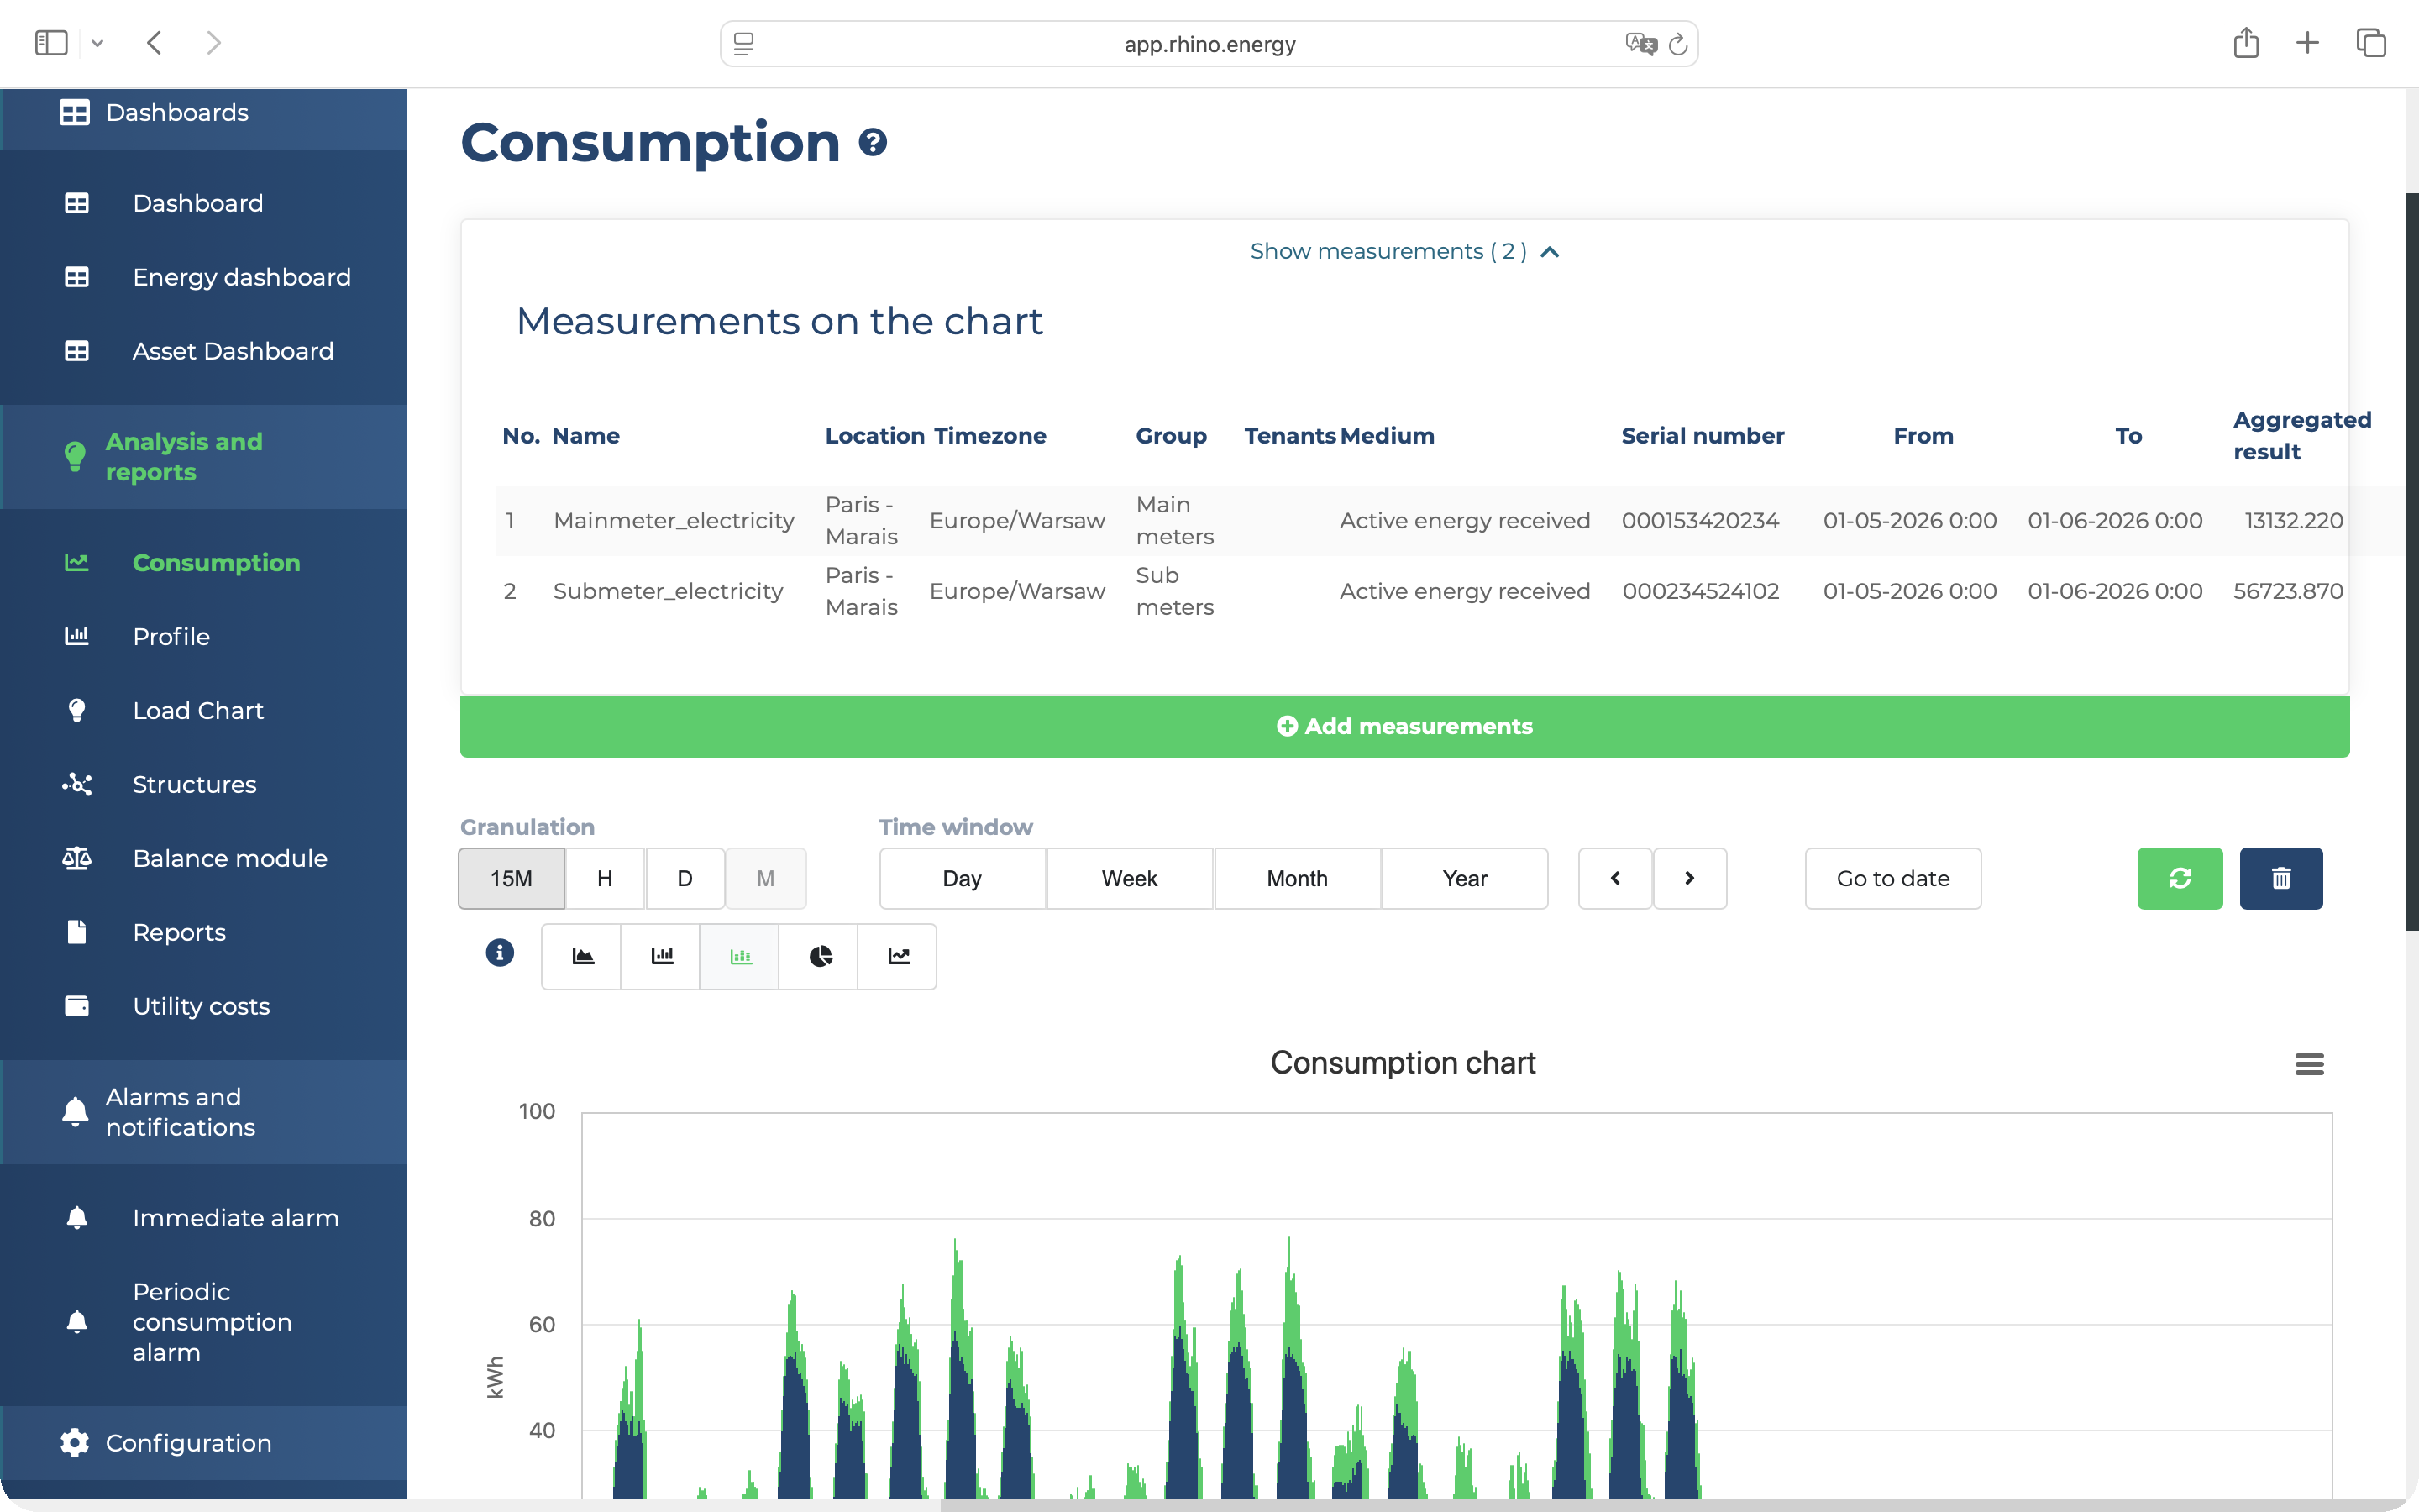Click aggregated result 56723.870

click(2288, 591)
